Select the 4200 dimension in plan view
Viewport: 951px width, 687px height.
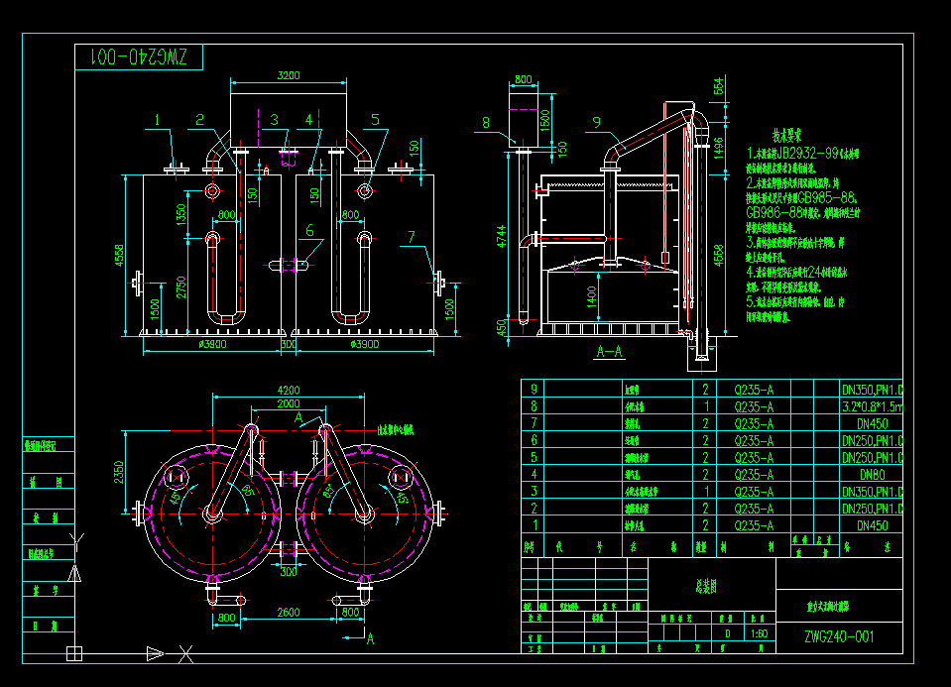point(289,390)
